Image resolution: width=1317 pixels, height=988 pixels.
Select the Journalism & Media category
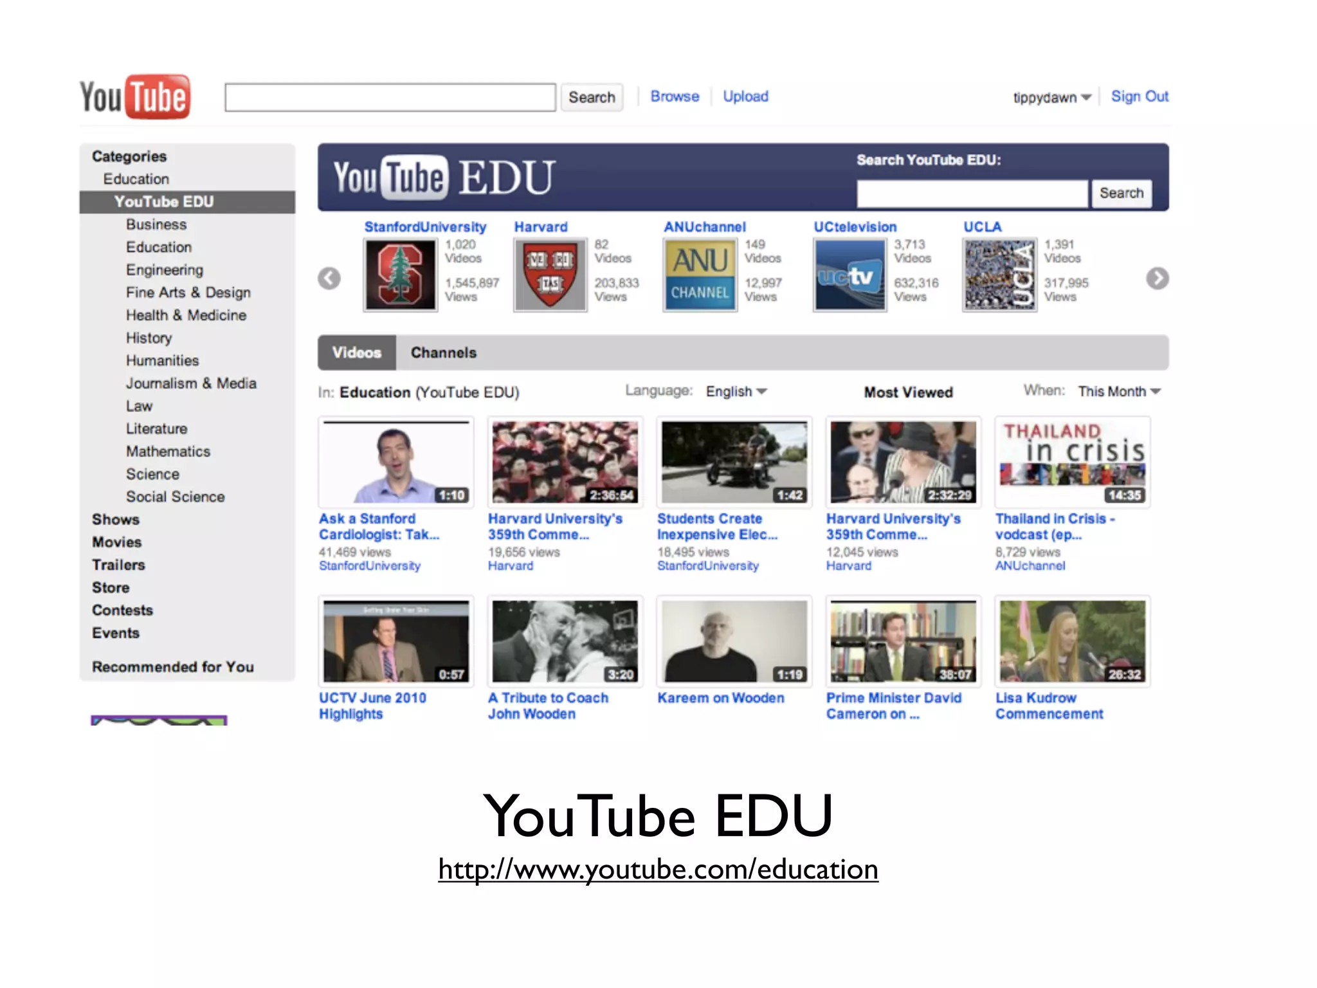[191, 383]
